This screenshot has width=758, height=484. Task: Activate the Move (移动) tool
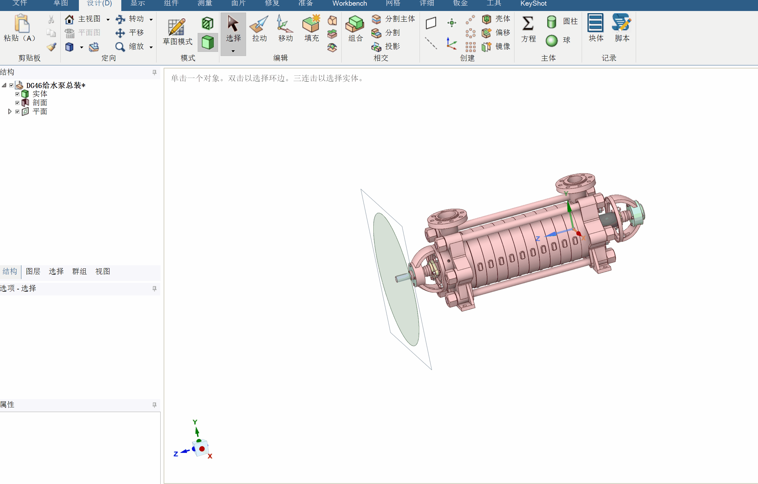point(285,28)
